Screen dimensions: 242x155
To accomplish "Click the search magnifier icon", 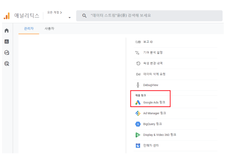I will point(84,15).
